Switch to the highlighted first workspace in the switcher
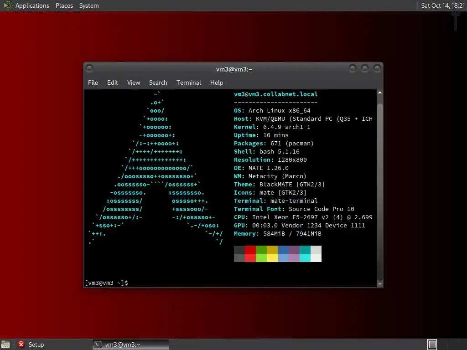467x350 pixels. (432, 345)
